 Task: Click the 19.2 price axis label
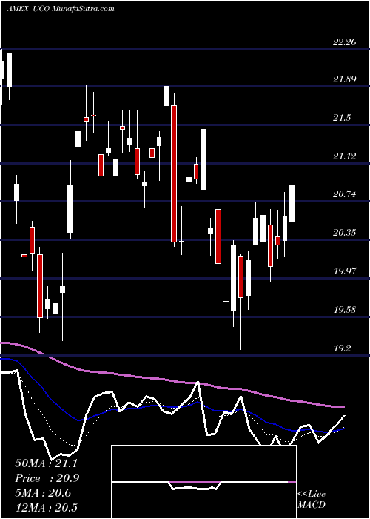pos(341,348)
